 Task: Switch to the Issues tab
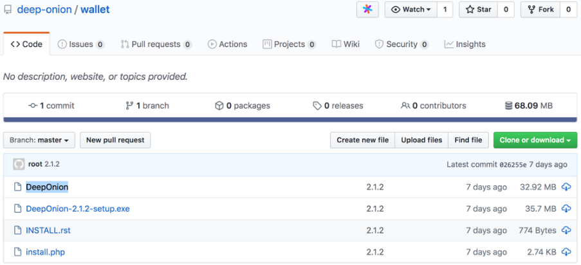81,44
